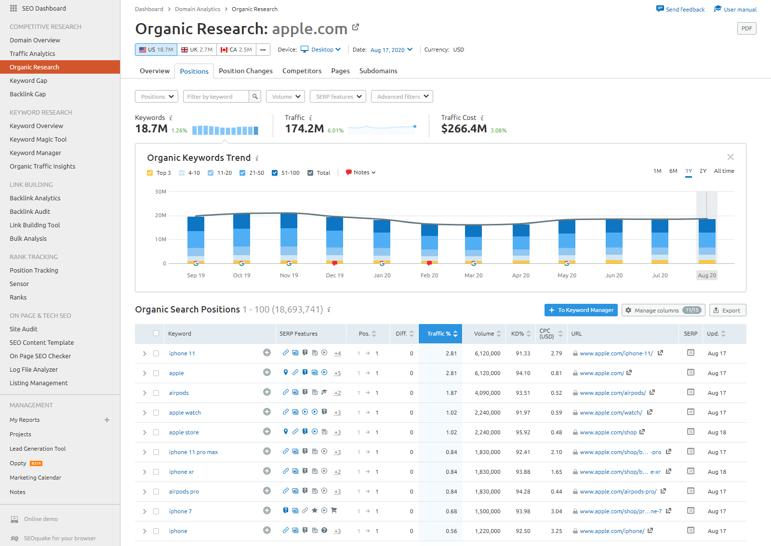
Task: Click the PDF button
Action: (x=747, y=28)
